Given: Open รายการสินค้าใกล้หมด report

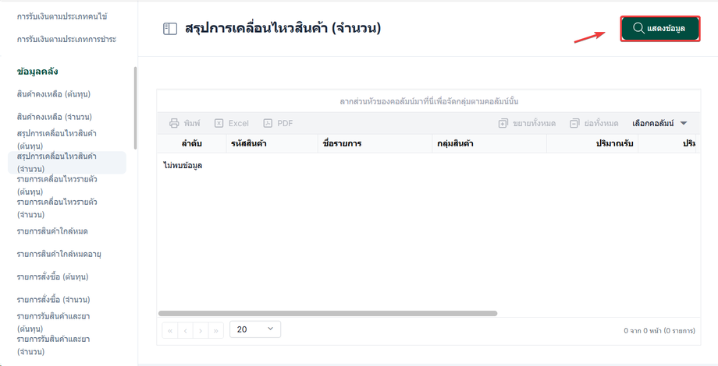Looking at the screenshot, I should 52,231.
